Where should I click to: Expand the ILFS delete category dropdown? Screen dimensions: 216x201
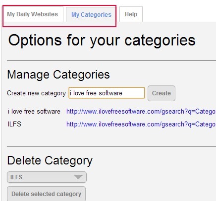[47, 177]
